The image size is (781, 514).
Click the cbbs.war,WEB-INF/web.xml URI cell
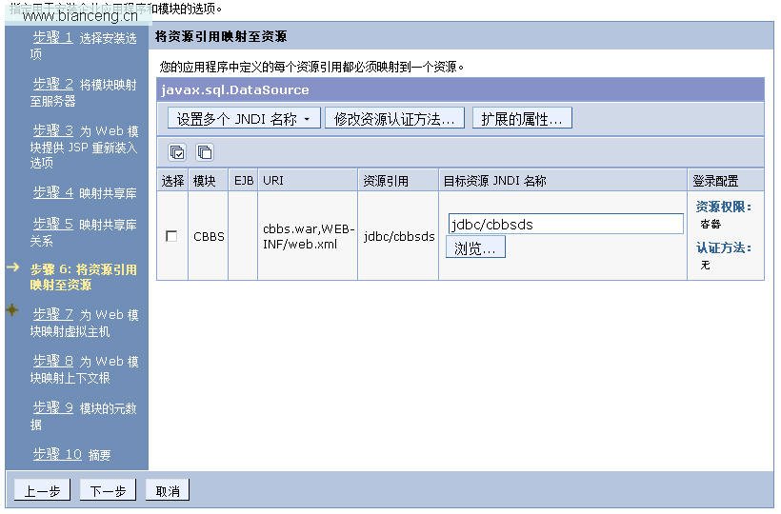click(309, 236)
